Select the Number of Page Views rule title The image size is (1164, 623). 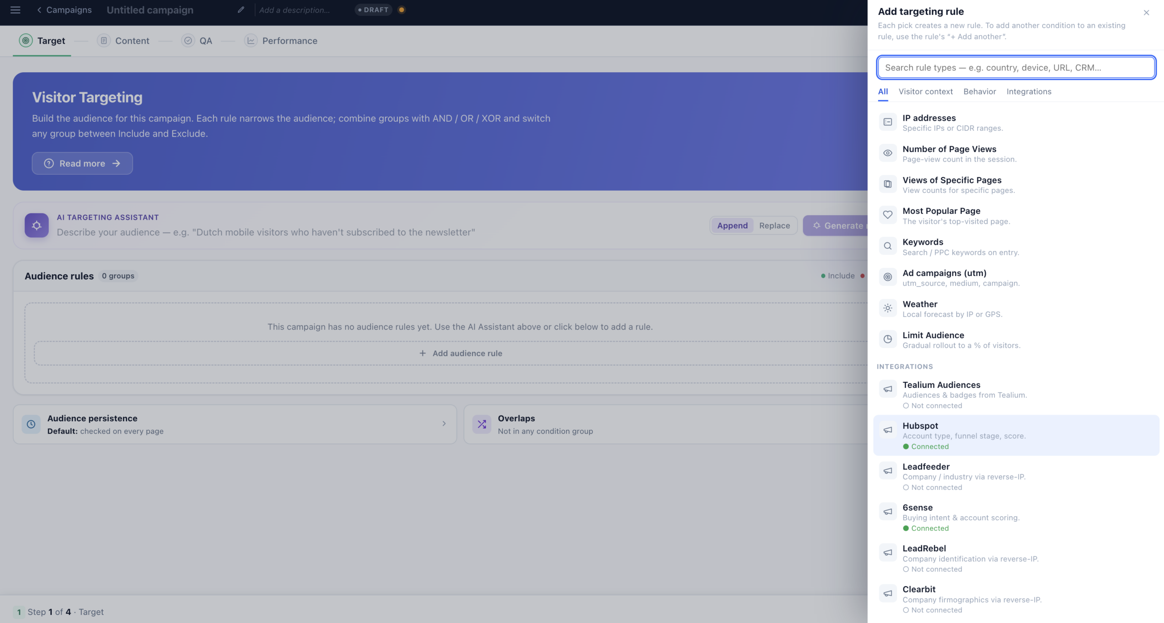[x=949, y=149]
